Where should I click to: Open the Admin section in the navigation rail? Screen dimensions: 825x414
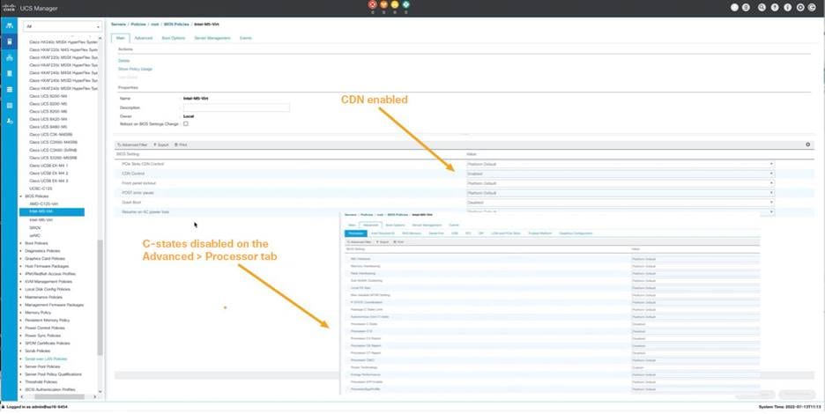(9, 121)
